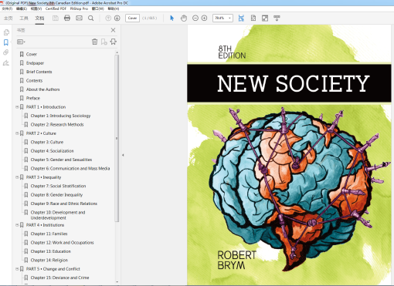
Task: Open bookmark options dropdown menu
Action: [21, 42]
